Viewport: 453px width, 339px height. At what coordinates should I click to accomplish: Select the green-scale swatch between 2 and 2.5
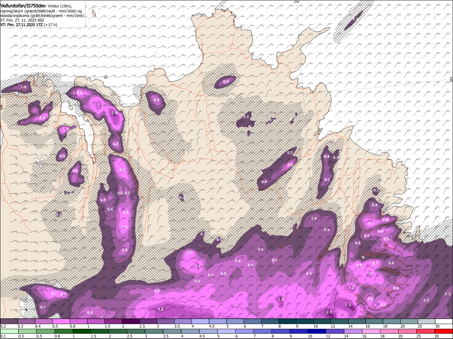tap(118, 332)
